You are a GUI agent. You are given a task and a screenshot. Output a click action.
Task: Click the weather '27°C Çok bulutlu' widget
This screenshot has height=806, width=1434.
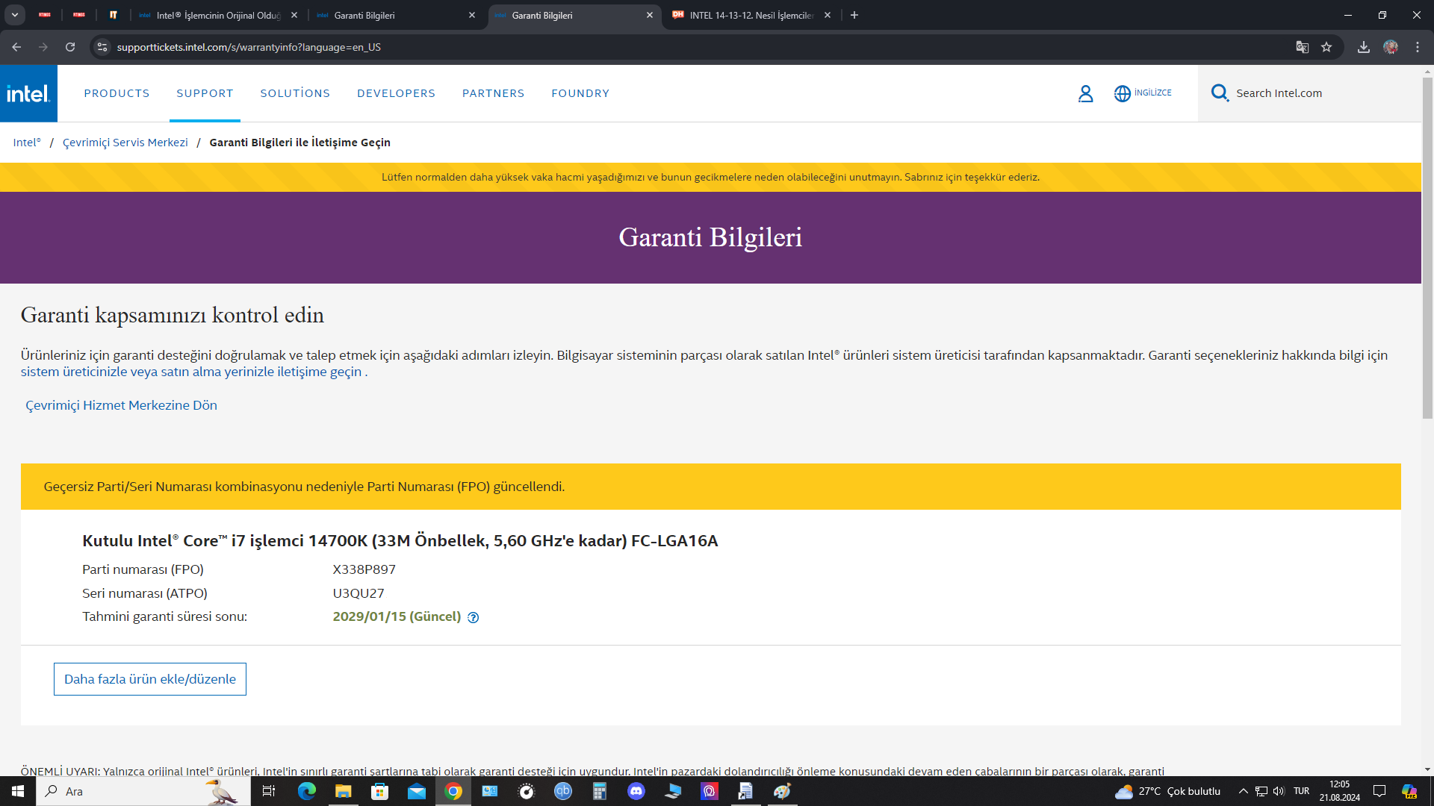1168,791
